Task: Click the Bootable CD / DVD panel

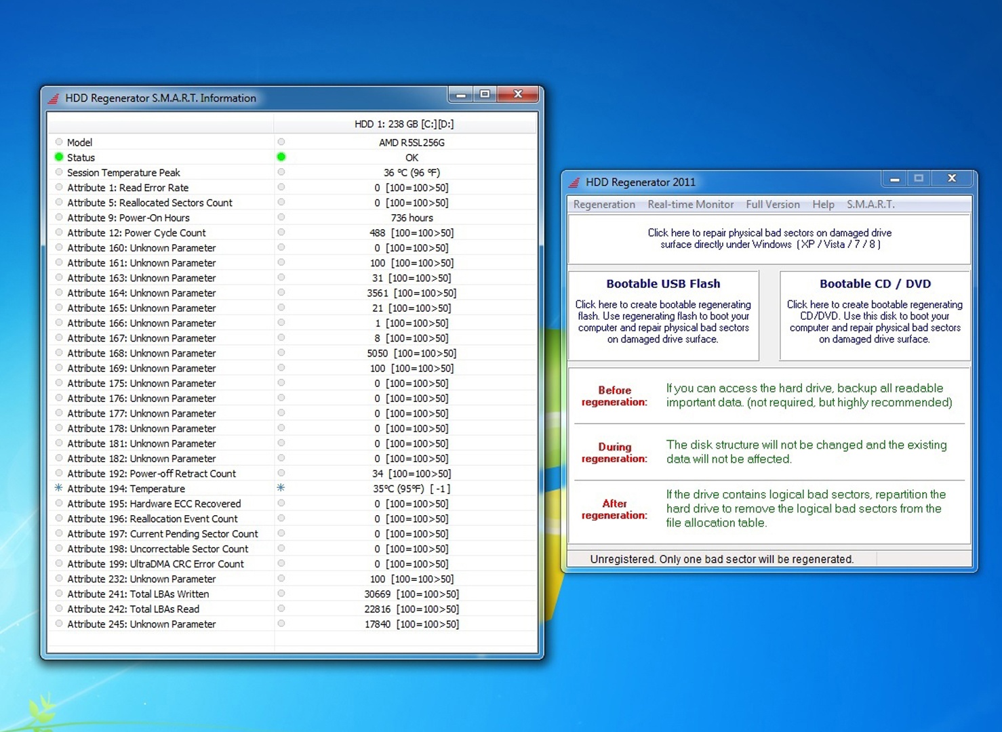Action: click(875, 316)
